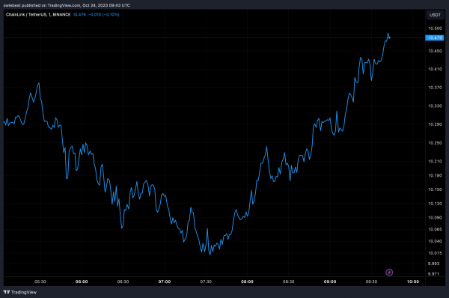The image size is (449, 298).
Task: Click the 10.450 price axis label
Action: point(435,51)
